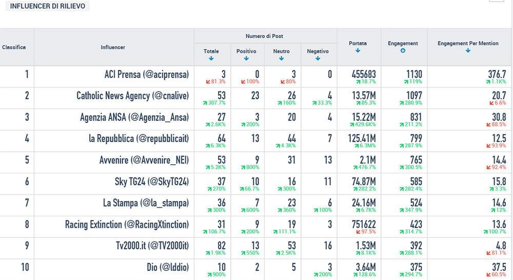Sort by Totale arrow icon
Image resolution: width=513 pixels, height=280 pixels.
211,58
